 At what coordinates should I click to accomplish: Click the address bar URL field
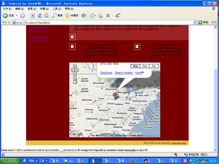point(103,23)
